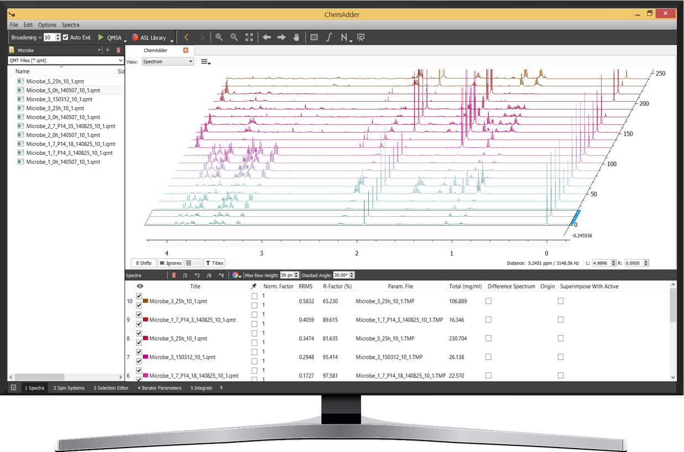The width and height of the screenshot is (684, 452).
Task: Select Microbe_2_0h_140507_10_1.qmt in file list
Action: pos(63,135)
